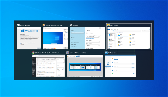The height and width of the screenshot is (97, 168).
Task: Open the scale percentage dropdown in Settings preview
Action: tap(93, 37)
